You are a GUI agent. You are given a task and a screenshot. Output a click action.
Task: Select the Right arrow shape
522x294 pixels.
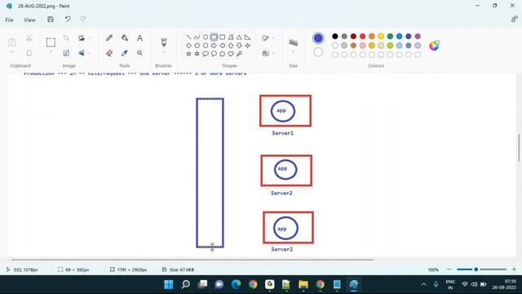214,46
